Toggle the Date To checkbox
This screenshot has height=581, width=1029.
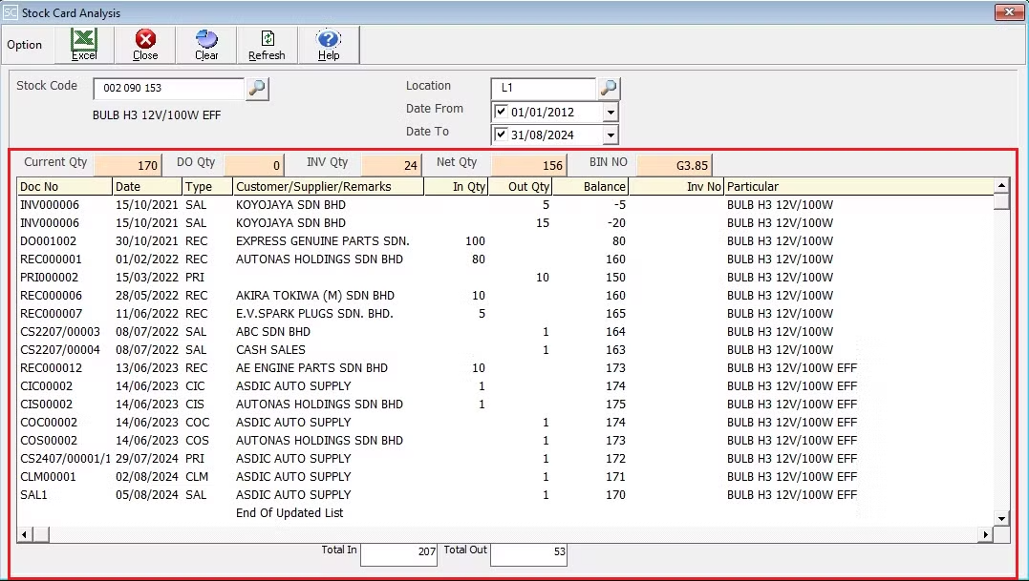pyautogui.click(x=502, y=135)
